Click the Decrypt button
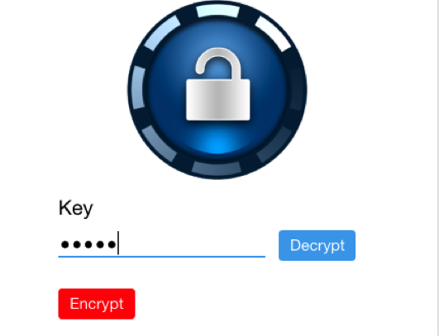This screenshot has height=336, width=439. point(317,245)
